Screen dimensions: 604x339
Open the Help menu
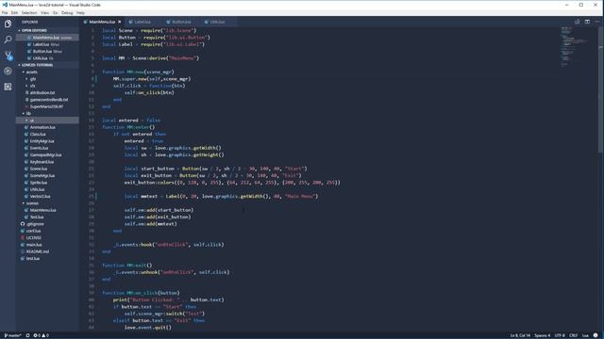80,12
